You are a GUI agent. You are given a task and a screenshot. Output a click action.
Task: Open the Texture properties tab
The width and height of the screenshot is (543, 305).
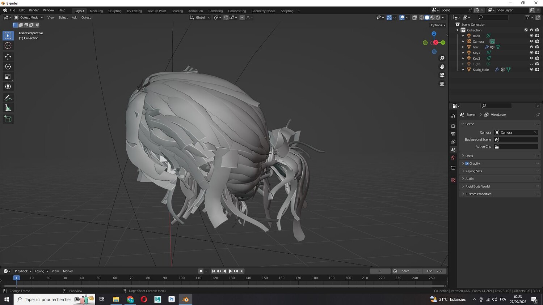[453, 180]
